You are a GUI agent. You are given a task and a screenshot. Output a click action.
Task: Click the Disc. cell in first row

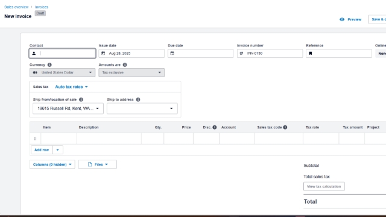point(206,139)
